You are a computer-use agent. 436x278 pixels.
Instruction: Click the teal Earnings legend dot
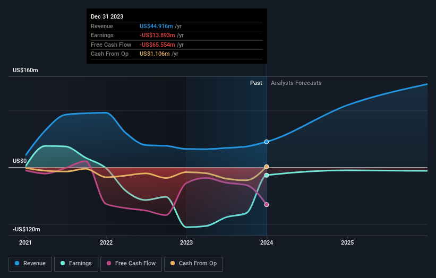click(x=63, y=263)
